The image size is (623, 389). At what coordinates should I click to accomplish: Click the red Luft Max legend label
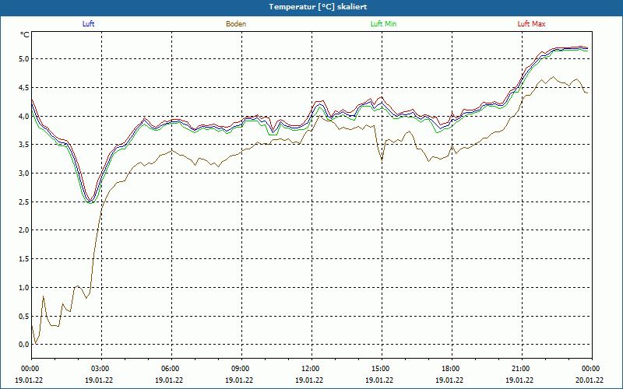(531, 24)
